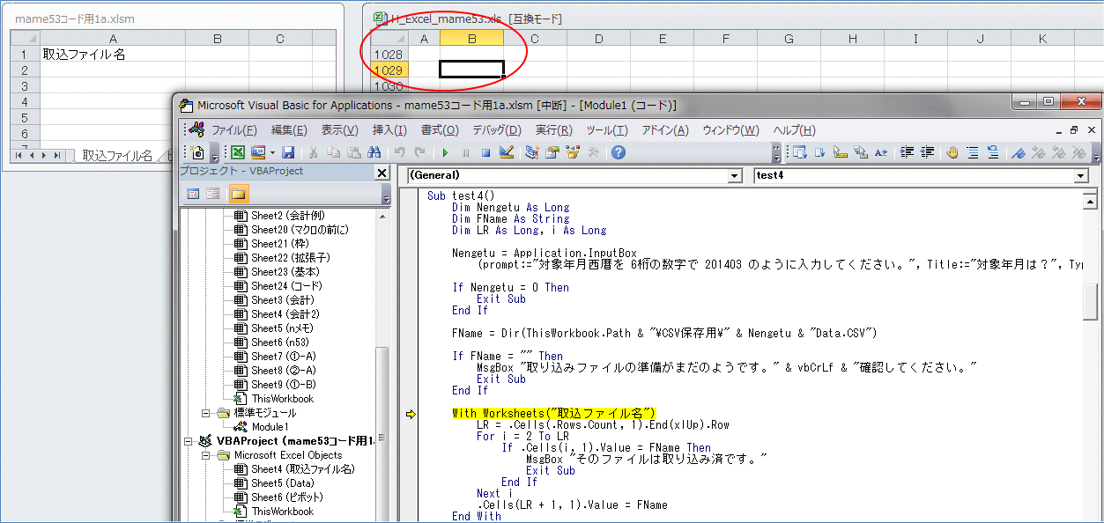Select Module1 in project tree
The width and height of the screenshot is (1104, 523).
pyautogui.click(x=270, y=427)
